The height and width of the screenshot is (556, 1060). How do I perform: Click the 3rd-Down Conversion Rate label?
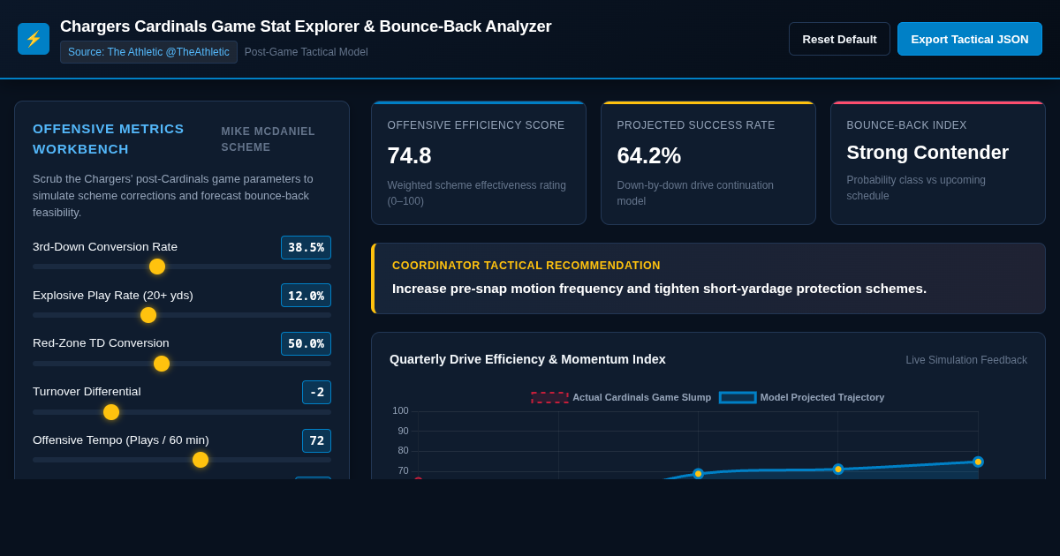[x=105, y=247]
